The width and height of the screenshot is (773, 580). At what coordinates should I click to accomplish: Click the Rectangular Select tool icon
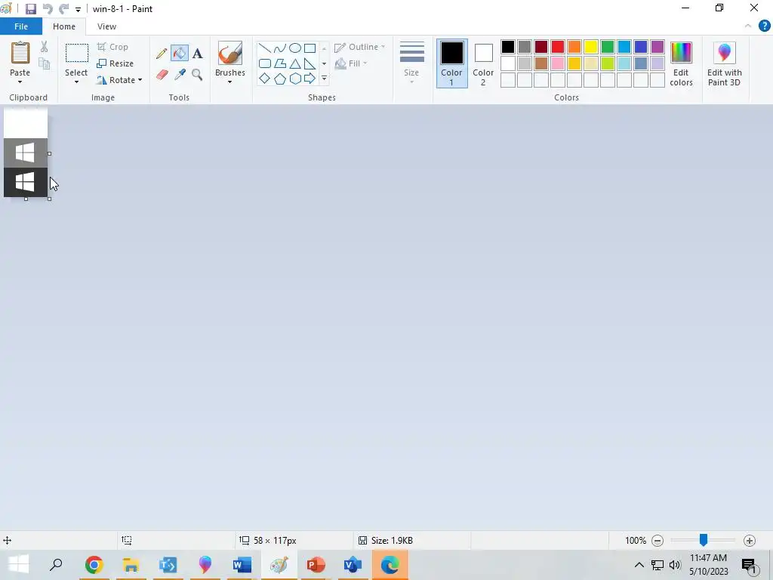[x=77, y=53]
